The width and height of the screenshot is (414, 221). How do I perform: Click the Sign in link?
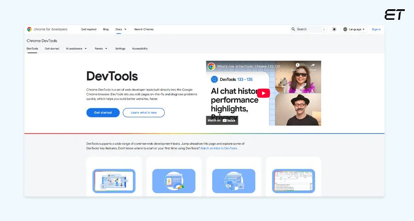pos(376,29)
